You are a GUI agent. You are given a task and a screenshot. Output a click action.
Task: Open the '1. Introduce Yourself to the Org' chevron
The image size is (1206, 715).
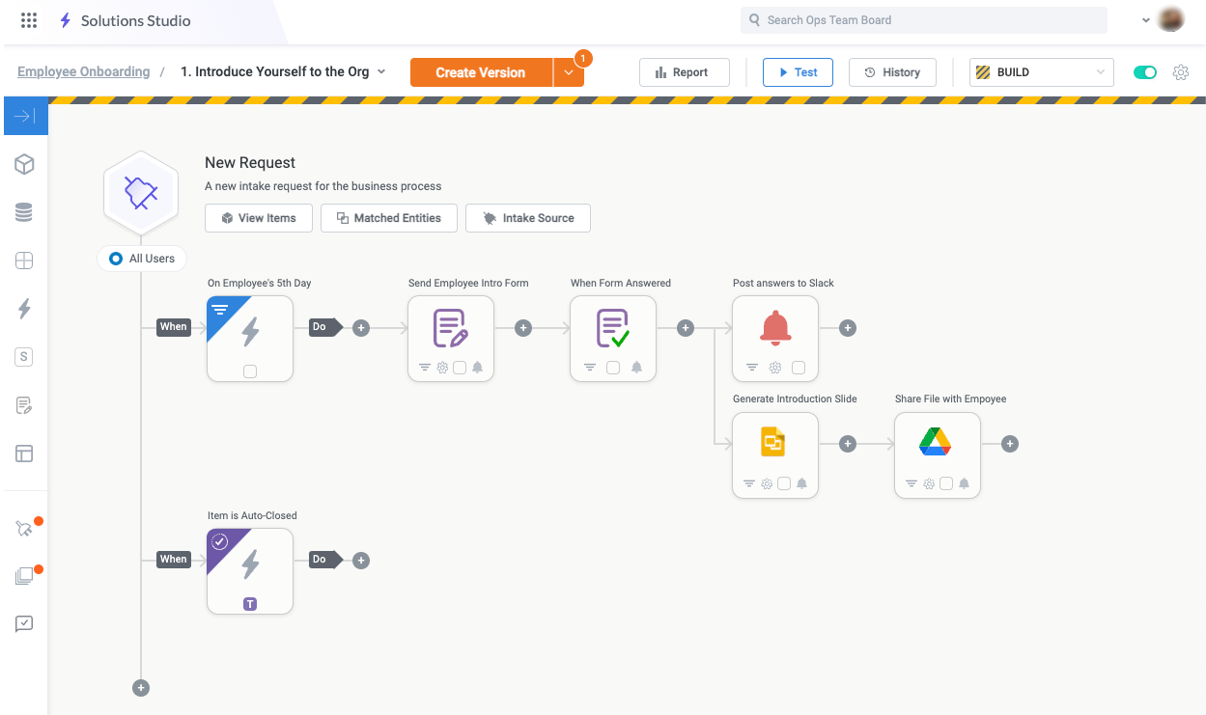[x=381, y=71]
